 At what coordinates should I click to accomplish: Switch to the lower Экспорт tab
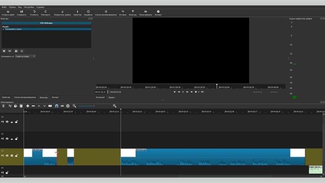[55, 97]
